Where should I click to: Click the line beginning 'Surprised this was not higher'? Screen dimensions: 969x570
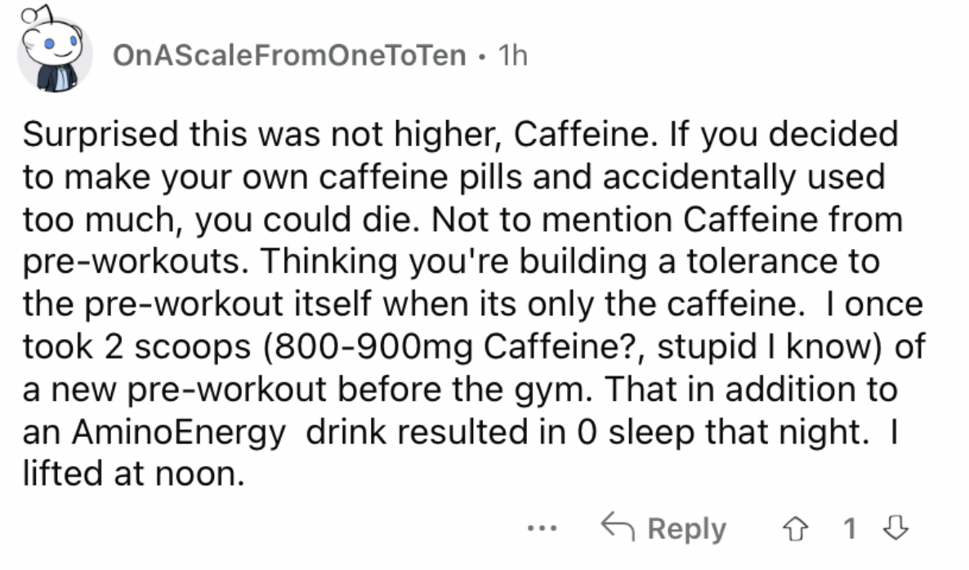click(461, 134)
